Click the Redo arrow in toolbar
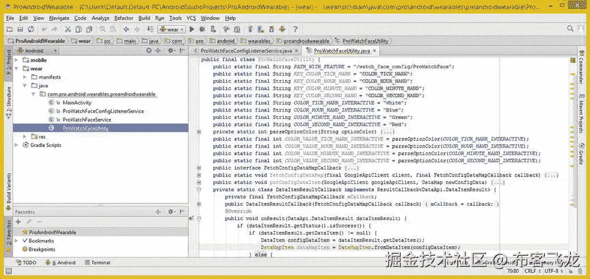Image resolution: width=590 pixels, height=279 pixels. point(55,29)
